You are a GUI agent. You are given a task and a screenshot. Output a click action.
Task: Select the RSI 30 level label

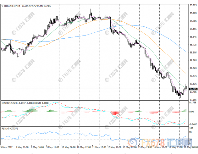(190, 140)
